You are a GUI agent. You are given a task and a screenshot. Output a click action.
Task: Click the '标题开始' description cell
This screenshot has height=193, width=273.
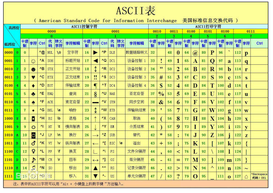pyautogui.click(x=73, y=61)
